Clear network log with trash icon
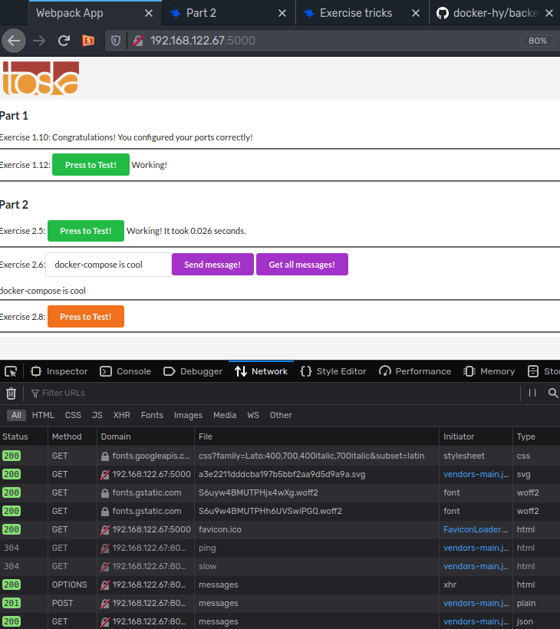Image resolution: width=560 pixels, height=629 pixels. tap(11, 393)
